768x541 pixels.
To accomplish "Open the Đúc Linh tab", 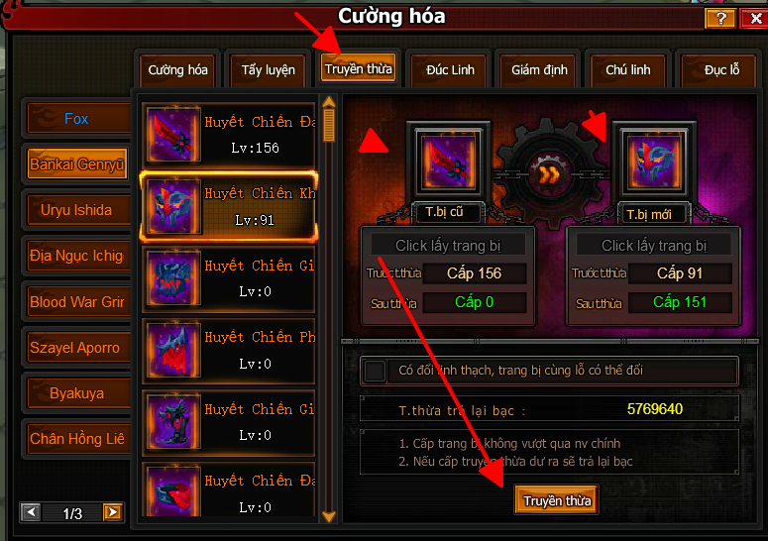I will [450, 70].
